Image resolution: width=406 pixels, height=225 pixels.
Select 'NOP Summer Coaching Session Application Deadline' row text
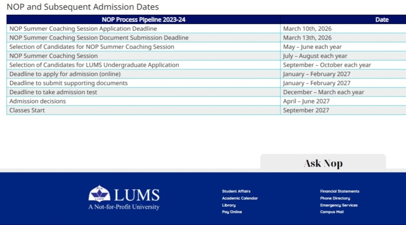pos(83,29)
